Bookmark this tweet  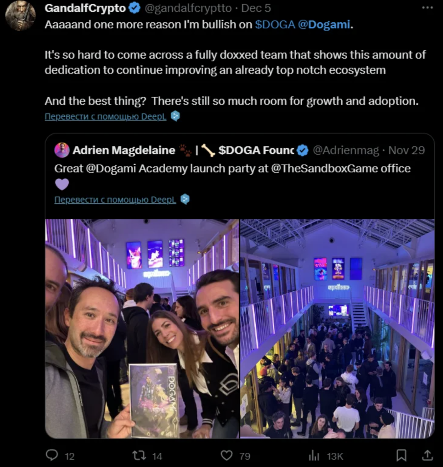pyautogui.click(x=401, y=456)
